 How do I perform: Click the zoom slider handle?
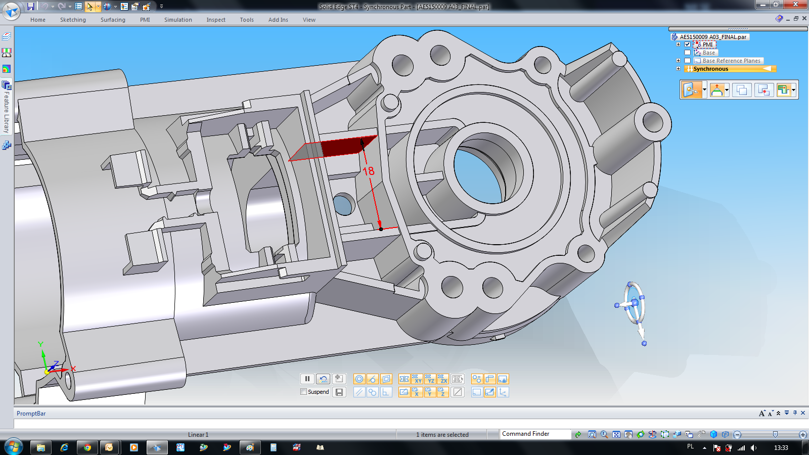775,434
